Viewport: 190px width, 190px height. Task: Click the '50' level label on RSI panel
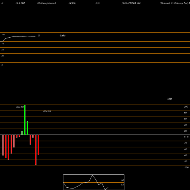click(3, 50)
